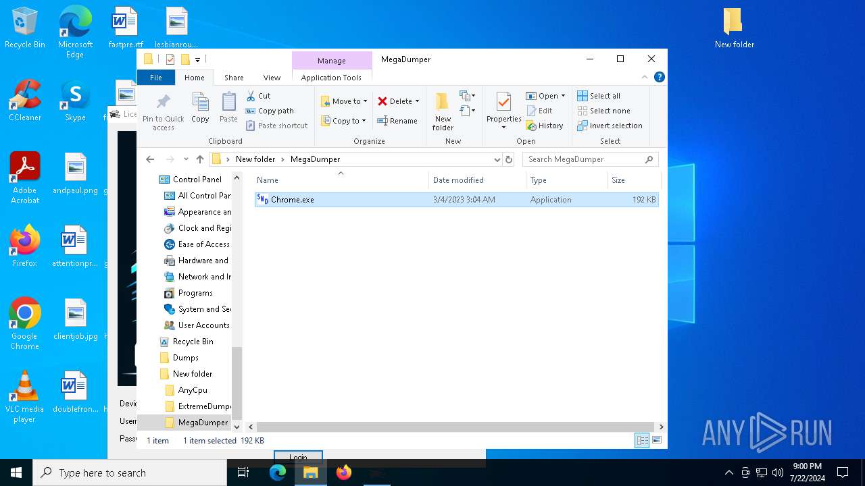
Task: Click the Rename button
Action: [397, 121]
